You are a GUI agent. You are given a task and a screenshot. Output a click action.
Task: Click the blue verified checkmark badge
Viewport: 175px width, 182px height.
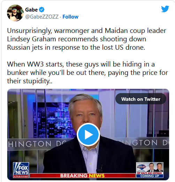pos(41,10)
